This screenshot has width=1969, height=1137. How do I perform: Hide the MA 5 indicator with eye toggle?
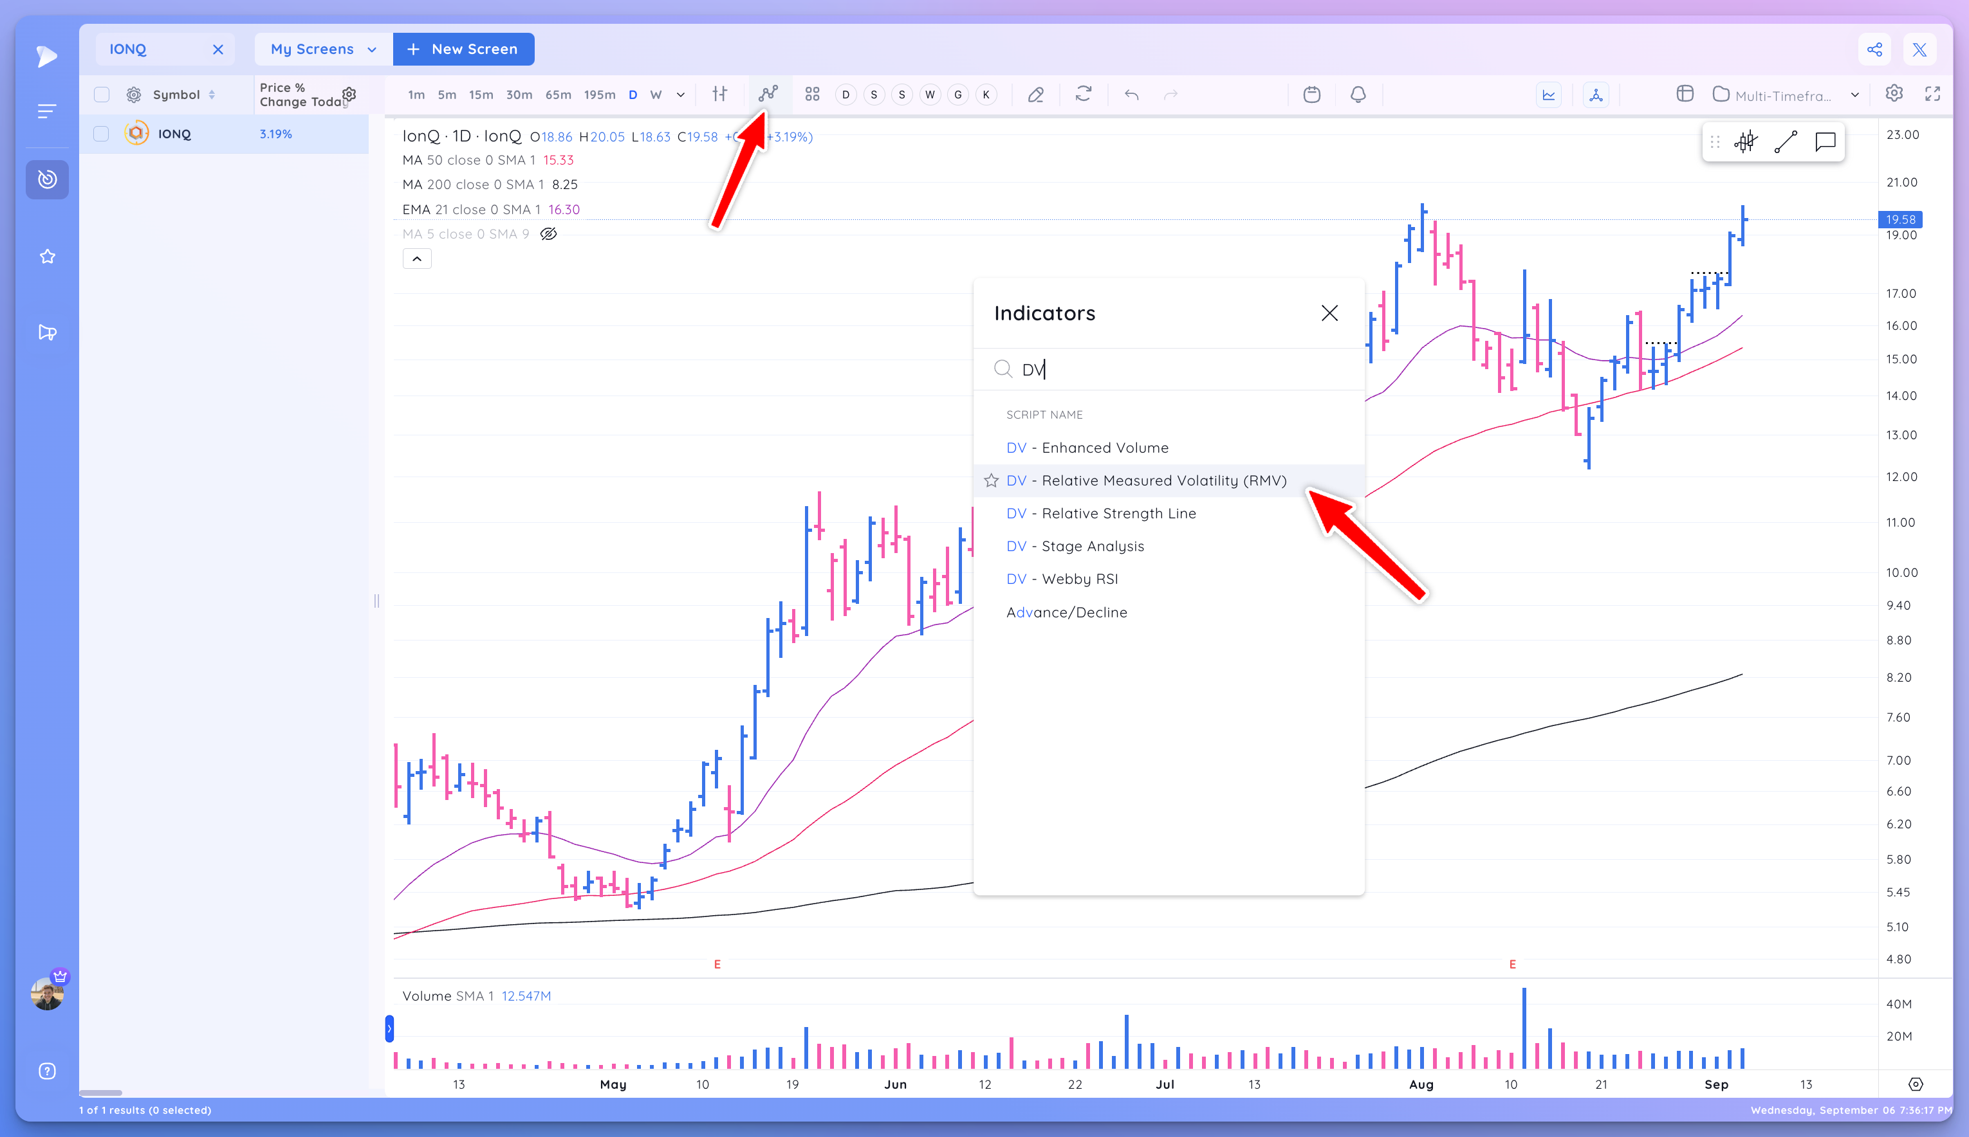coord(548,233)
